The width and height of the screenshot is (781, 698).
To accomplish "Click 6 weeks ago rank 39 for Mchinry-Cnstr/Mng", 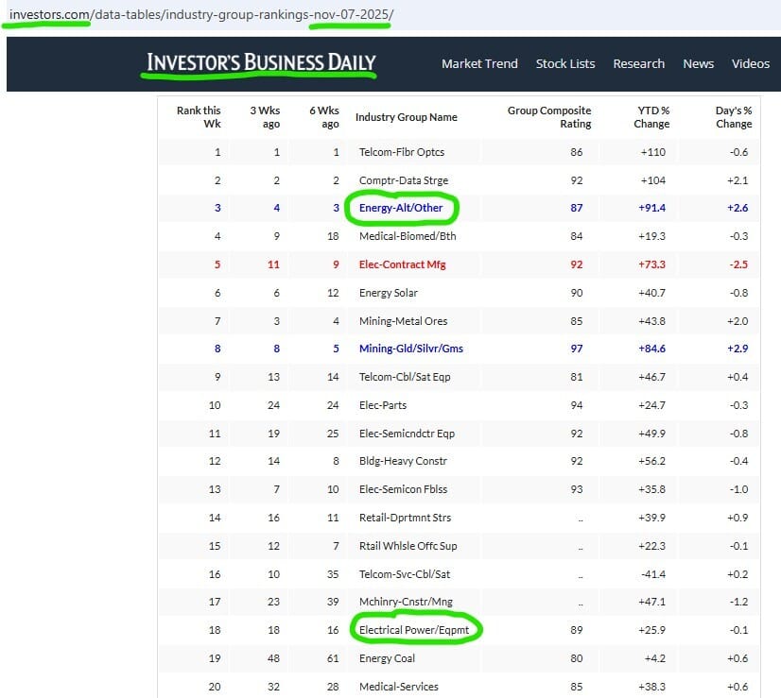I will pos(333,602).
